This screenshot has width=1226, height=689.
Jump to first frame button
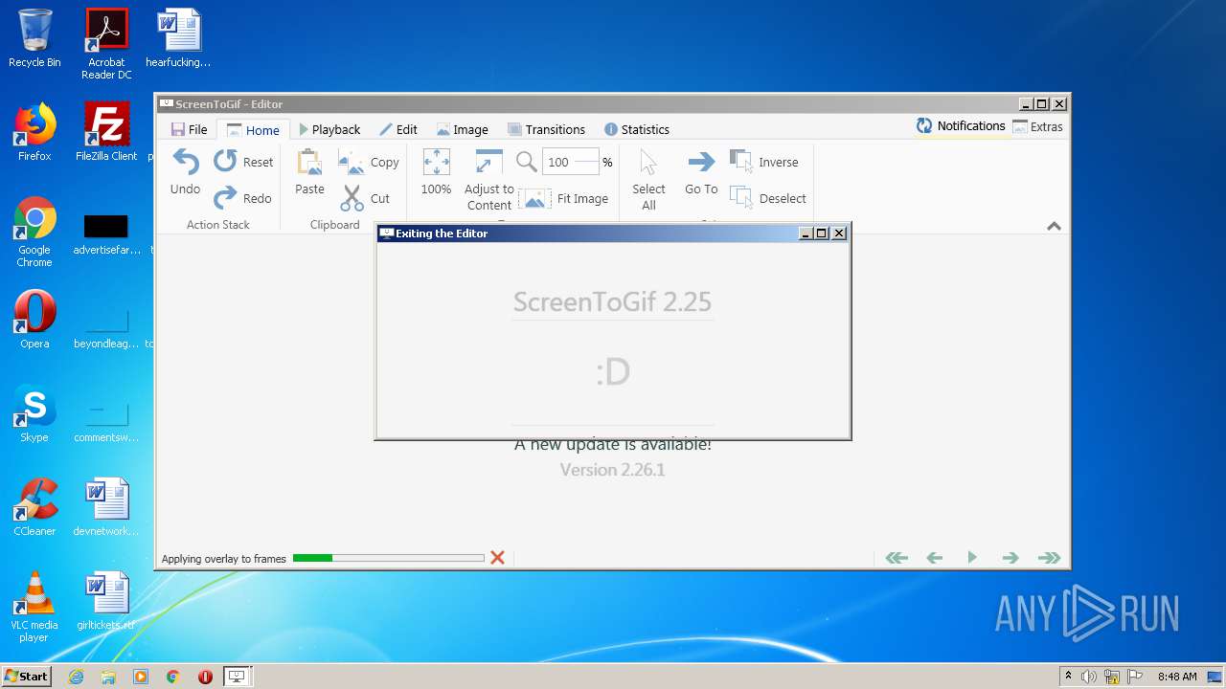pos(897,557)
